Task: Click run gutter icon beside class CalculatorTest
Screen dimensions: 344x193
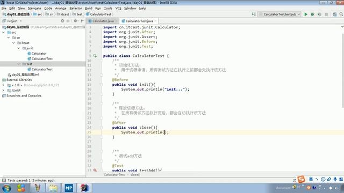Action: tap(95, 56)
